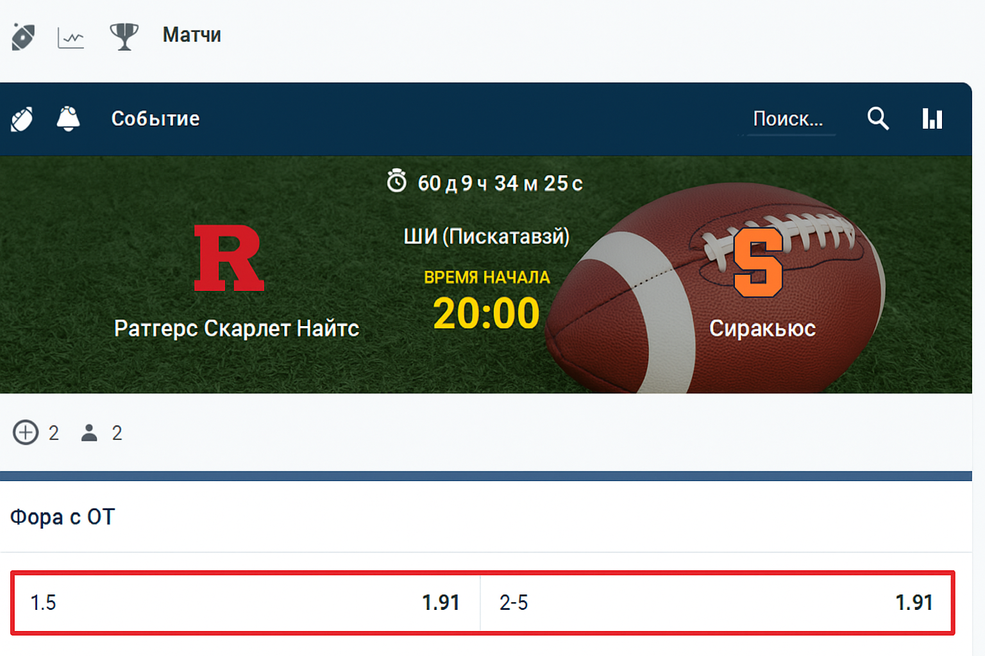The image size is (985, 656).
Task: Click the circled plus markets icon
Action: coord(26,432)
